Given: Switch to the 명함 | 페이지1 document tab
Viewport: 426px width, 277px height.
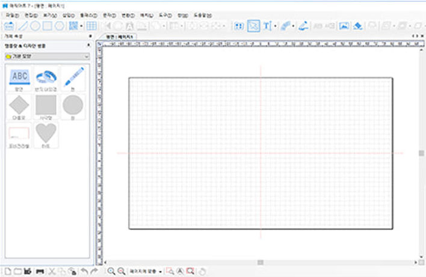Looking at the screenshot, I should click(x=120, y=37).
